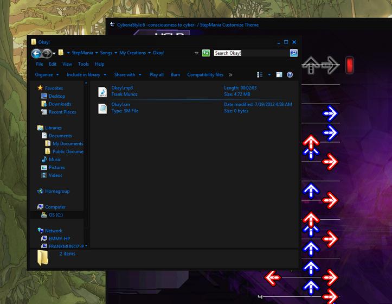The image size is (392, 304).
Task: Expand dropdown arrow after Songs breadcrumb
Action: [x=115, y=53]
